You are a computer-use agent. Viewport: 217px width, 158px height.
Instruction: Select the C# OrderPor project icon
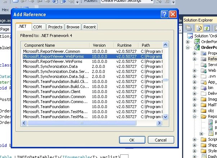coord(197,42)
